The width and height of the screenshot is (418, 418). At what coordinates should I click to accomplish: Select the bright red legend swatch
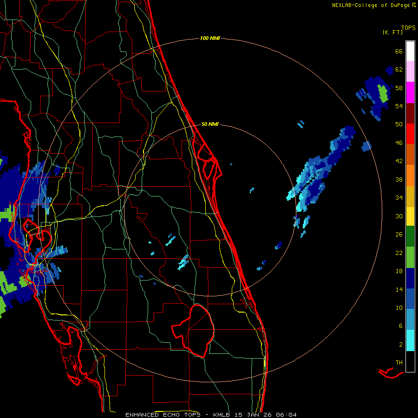(410, 134)
